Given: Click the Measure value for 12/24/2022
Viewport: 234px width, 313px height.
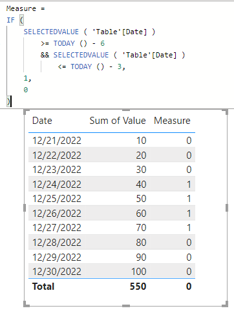Looking at the screenshot, I should point(189,184).
